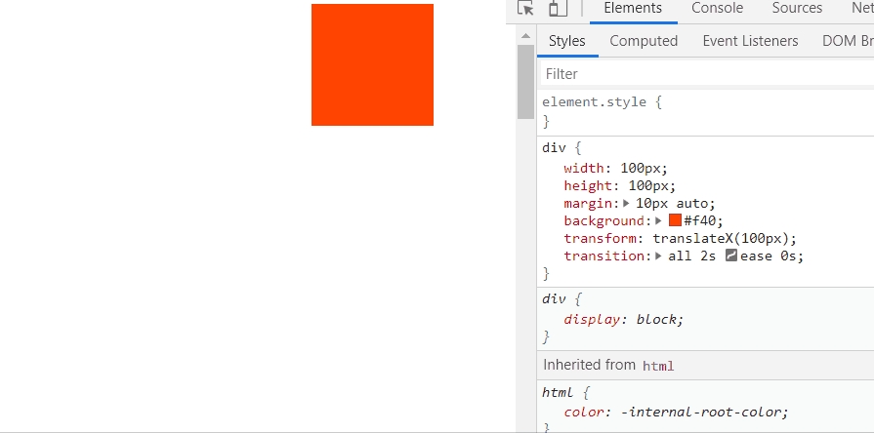This screenshot has height=433, width=874.
Task: Click the element.style rule selector
Action: pyautogui.click(x=594, y=101)
